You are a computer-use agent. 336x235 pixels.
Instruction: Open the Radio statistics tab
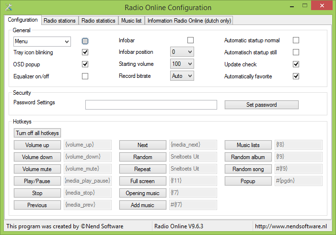point(98,21)
